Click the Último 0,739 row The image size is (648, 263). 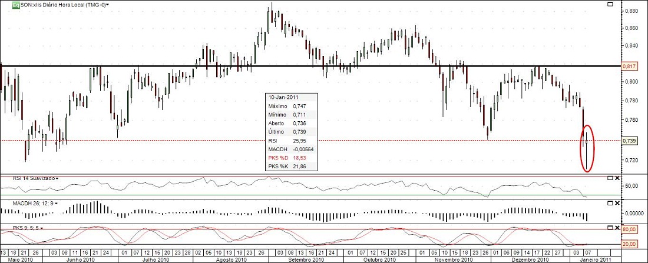pyautogui.click(x=292, y=132)
